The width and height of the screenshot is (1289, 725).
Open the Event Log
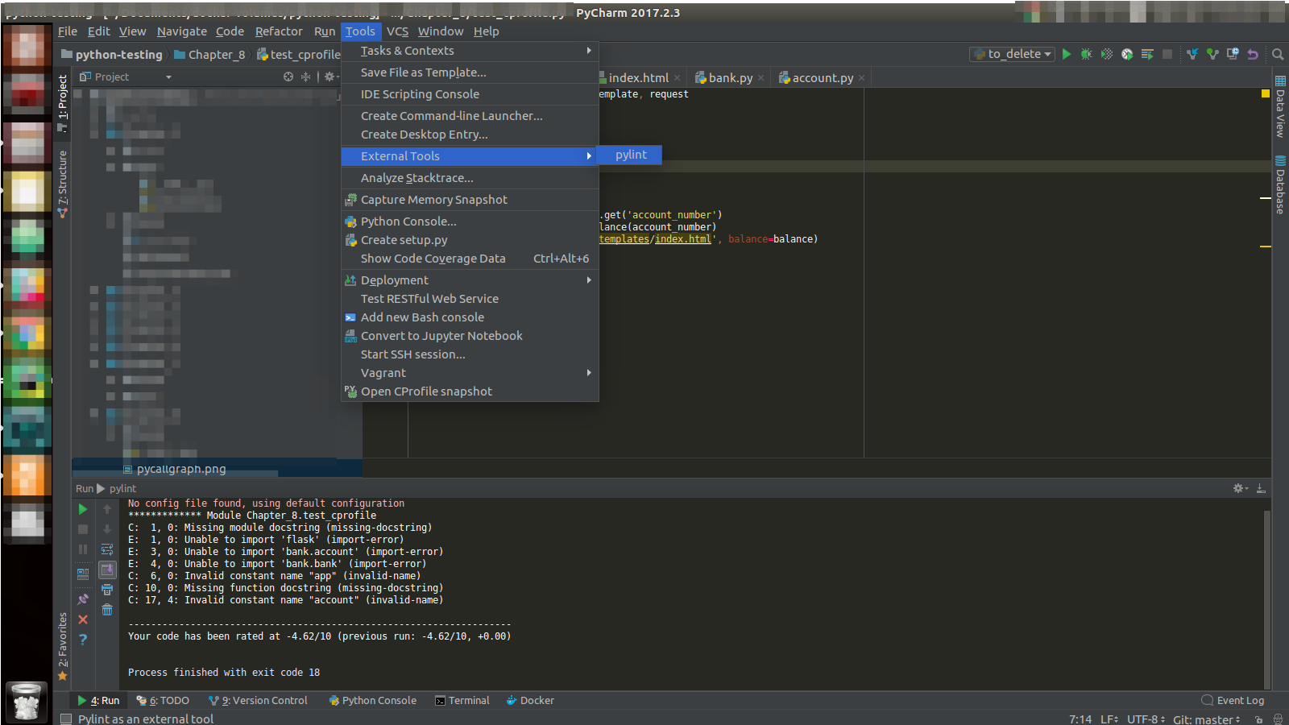point(1233,700)
